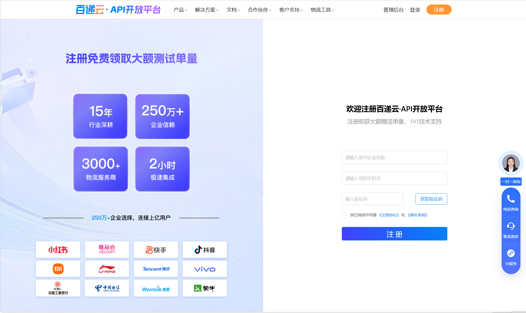The image size is (526, 313).
Task: Click the mini program icon
Action: pyautogui.click(x=511, y=253)
